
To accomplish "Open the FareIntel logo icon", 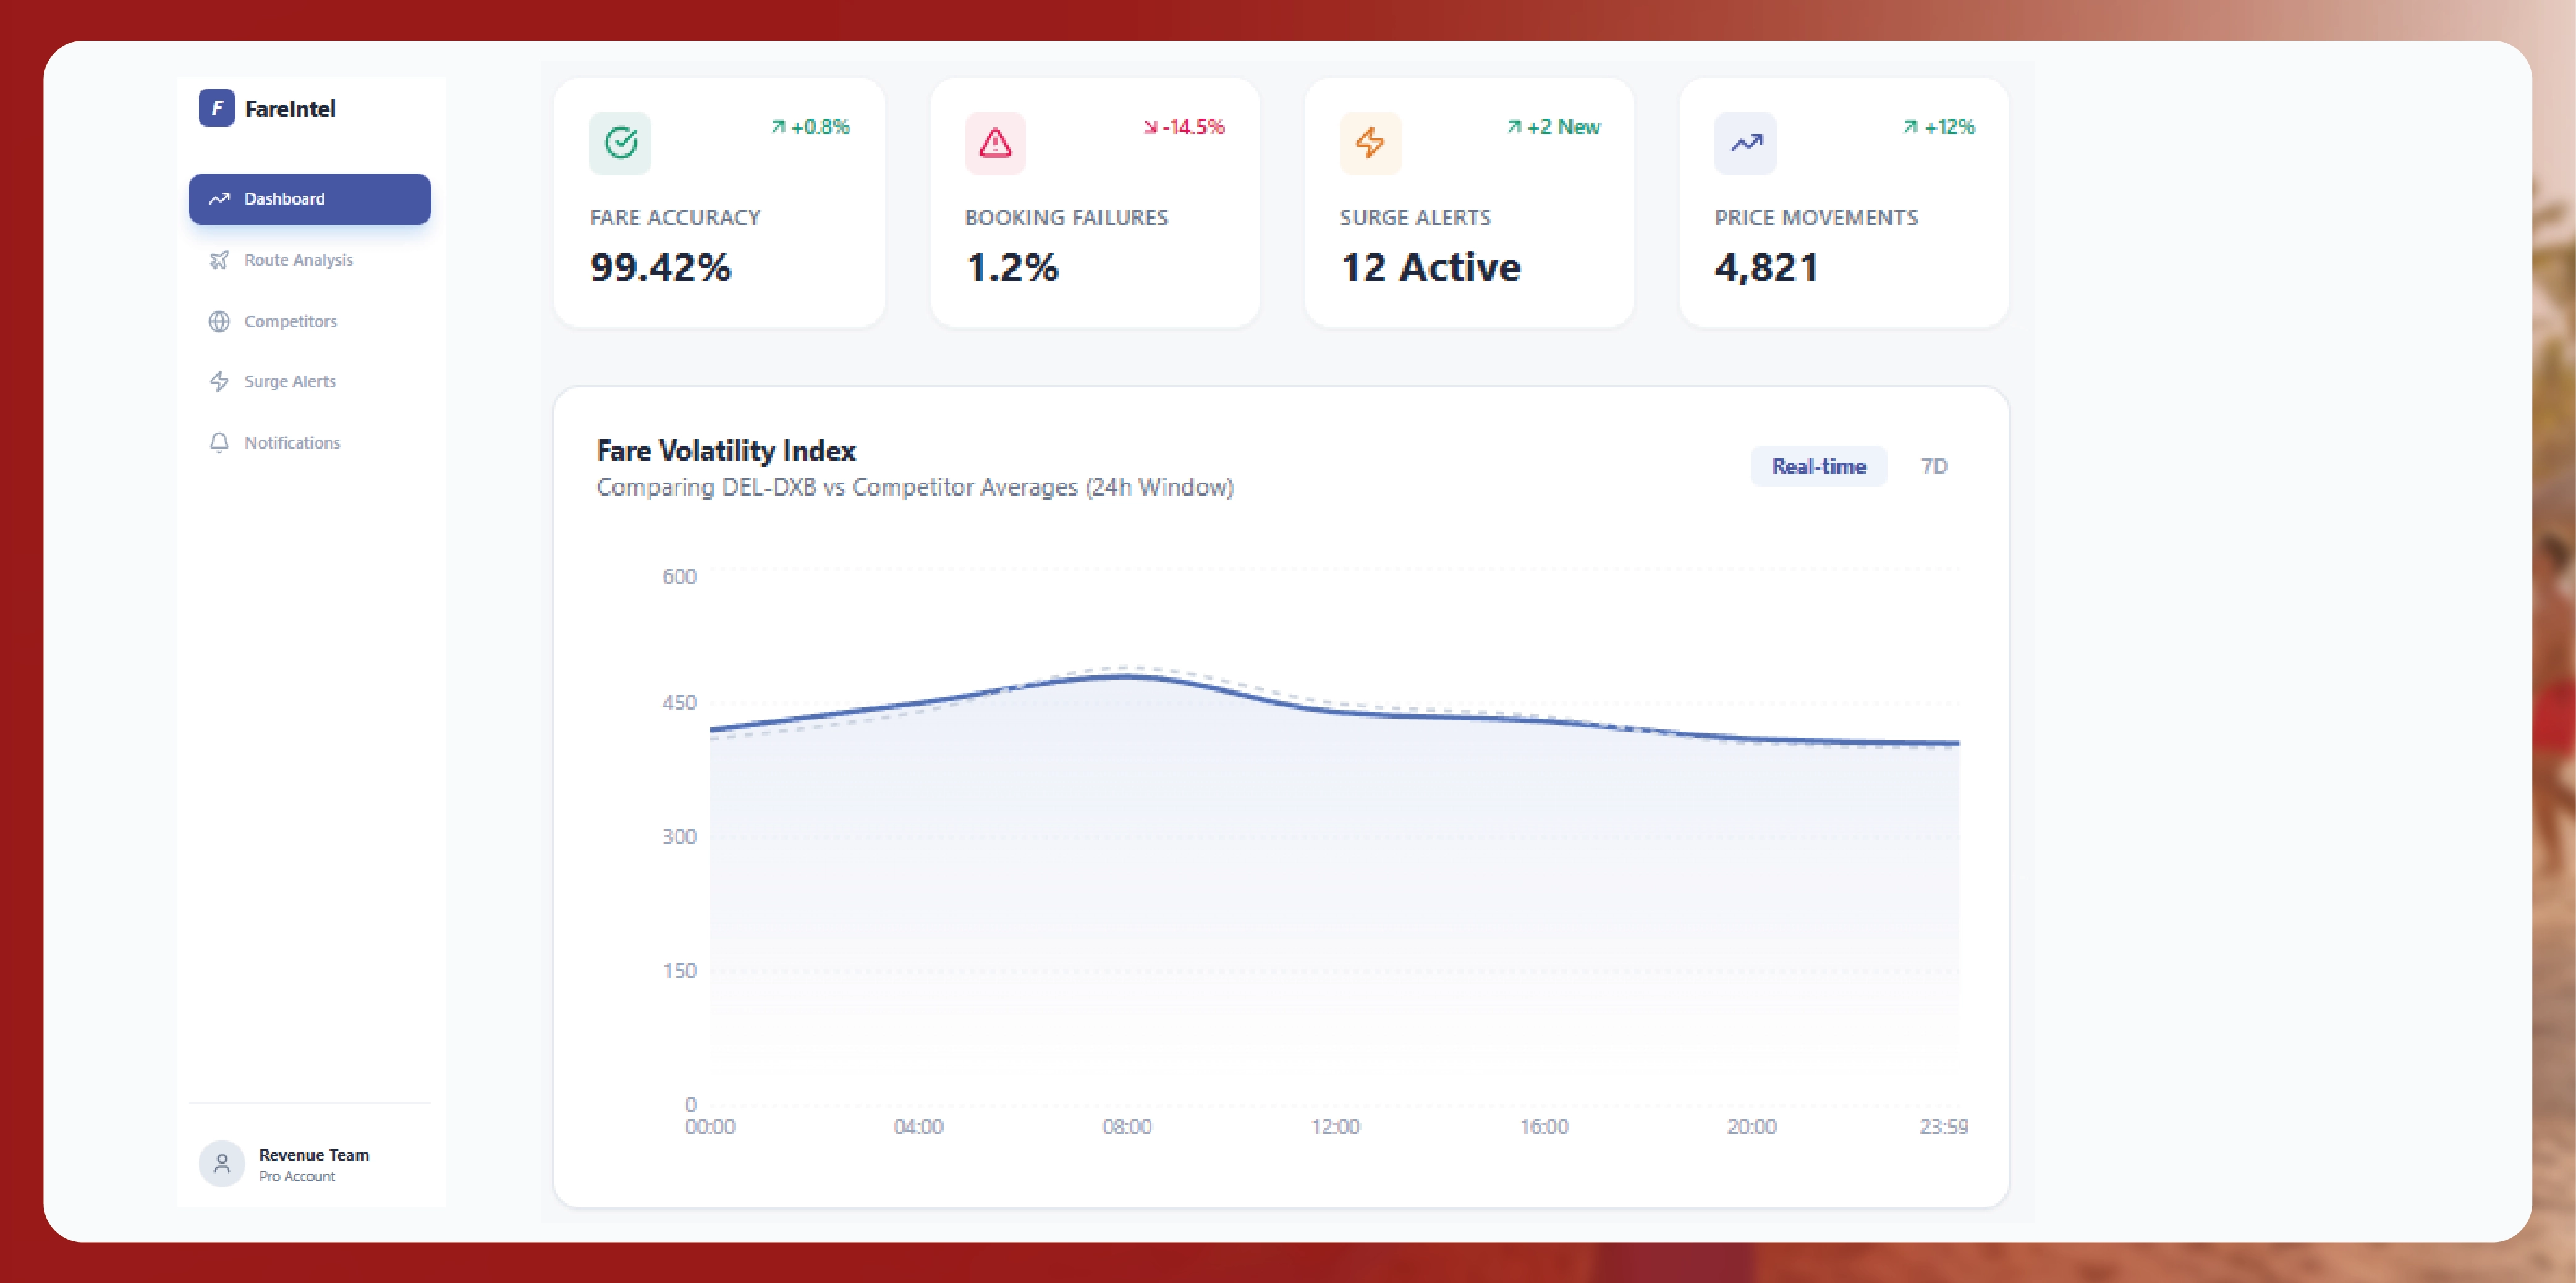I will click(x=218, y=108).
